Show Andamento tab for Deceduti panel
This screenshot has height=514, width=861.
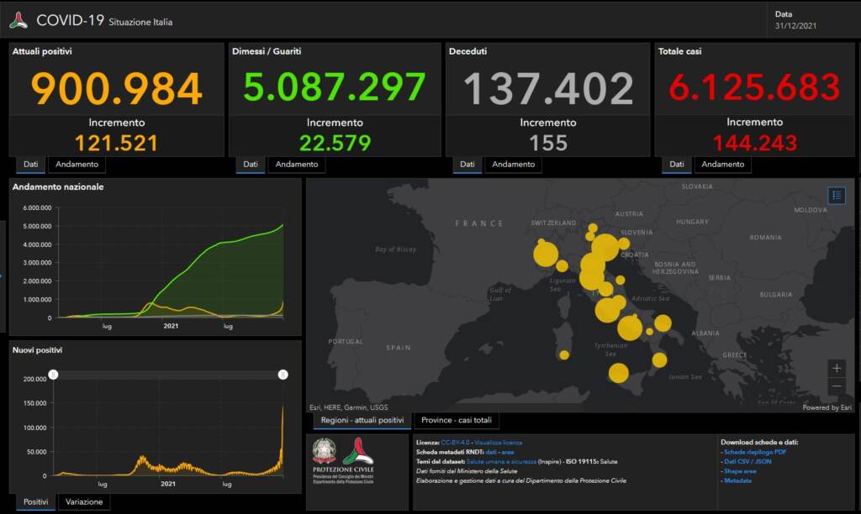[x=513, y=165]
